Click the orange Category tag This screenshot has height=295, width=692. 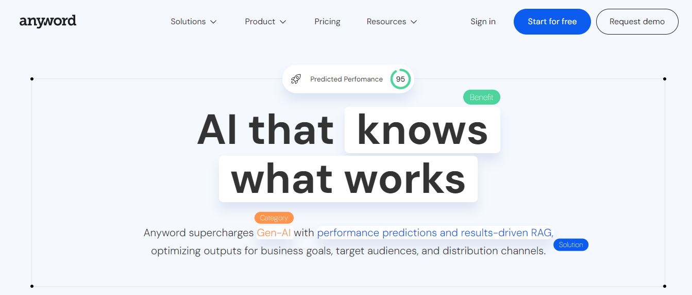click(x=274, y=218)
